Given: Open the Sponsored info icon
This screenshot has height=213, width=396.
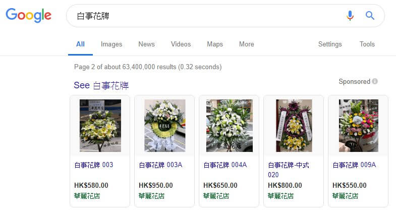Looking at the screenshot, I should [375, 81].
